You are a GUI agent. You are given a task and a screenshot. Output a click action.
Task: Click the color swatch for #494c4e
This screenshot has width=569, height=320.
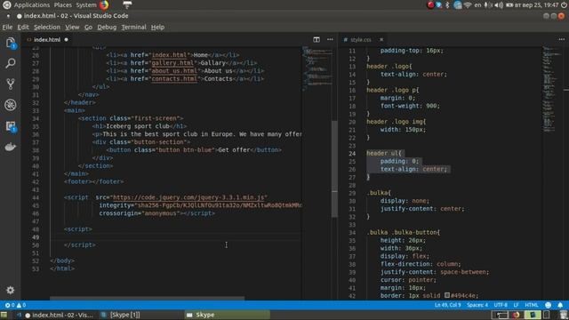[x=447, y=295]
